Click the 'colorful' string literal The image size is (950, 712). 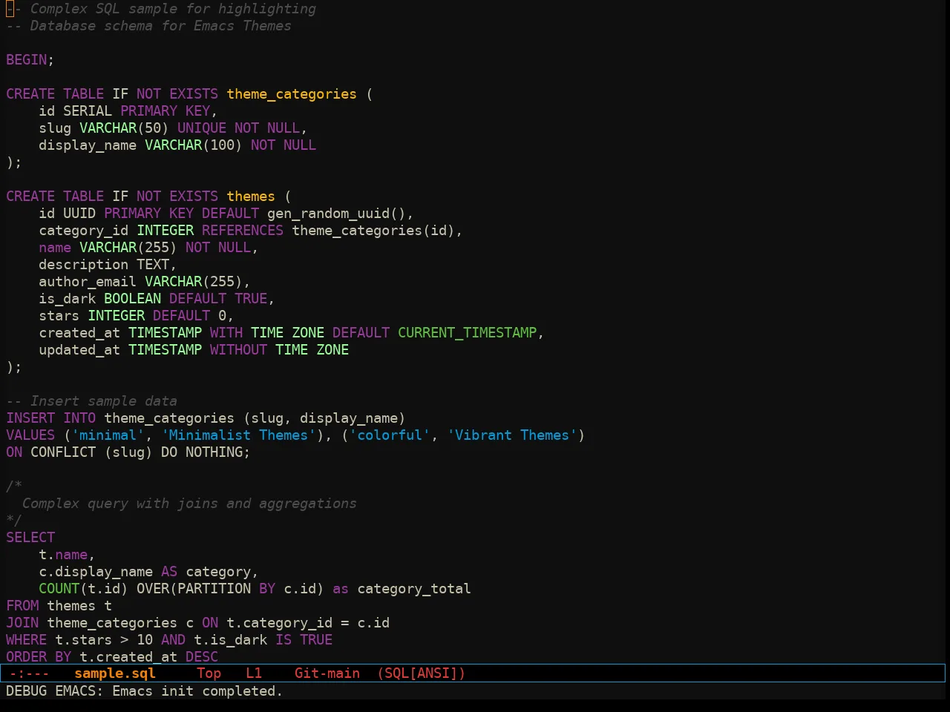coord(389,435)
